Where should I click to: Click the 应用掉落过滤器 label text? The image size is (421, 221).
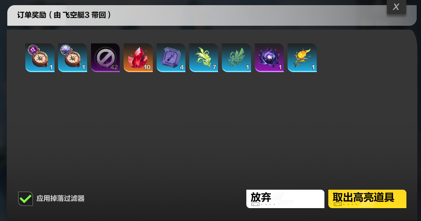(61, 198)
